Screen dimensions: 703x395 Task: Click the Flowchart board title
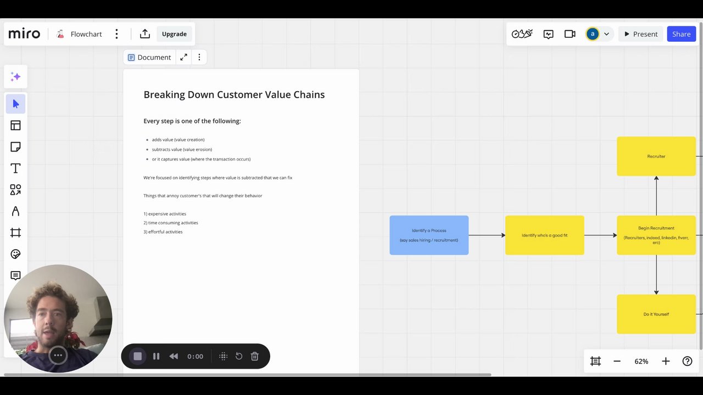point(86,34)
